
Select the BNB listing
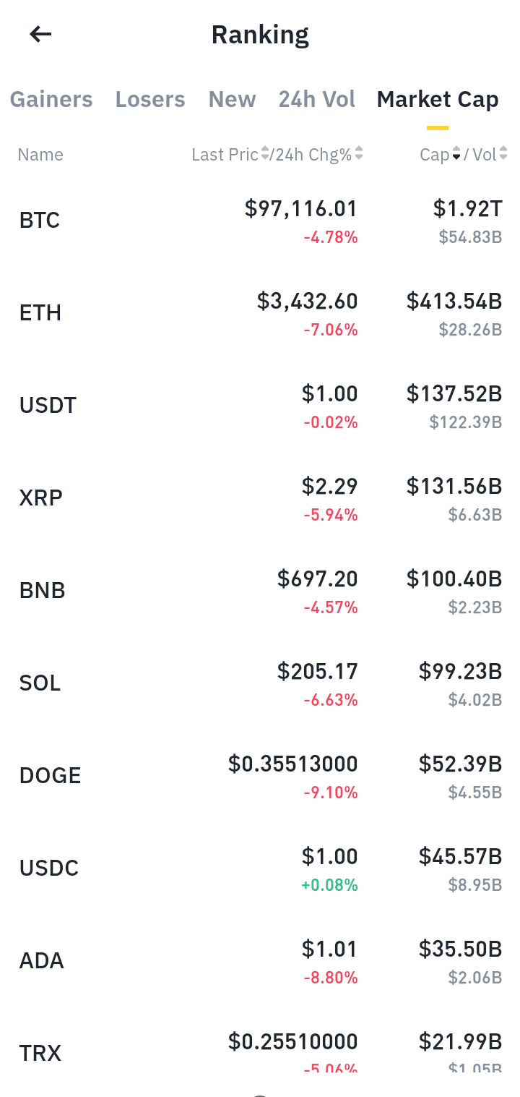pyautogui.click(x=260, y=590)
